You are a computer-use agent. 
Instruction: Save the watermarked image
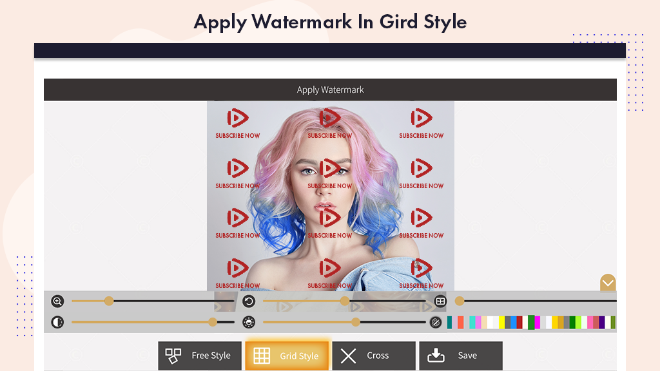tap(461, 356)
